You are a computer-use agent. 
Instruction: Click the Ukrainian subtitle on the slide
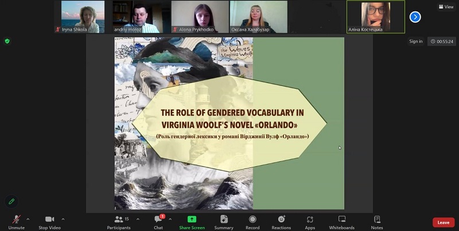[x=232, y=136]
